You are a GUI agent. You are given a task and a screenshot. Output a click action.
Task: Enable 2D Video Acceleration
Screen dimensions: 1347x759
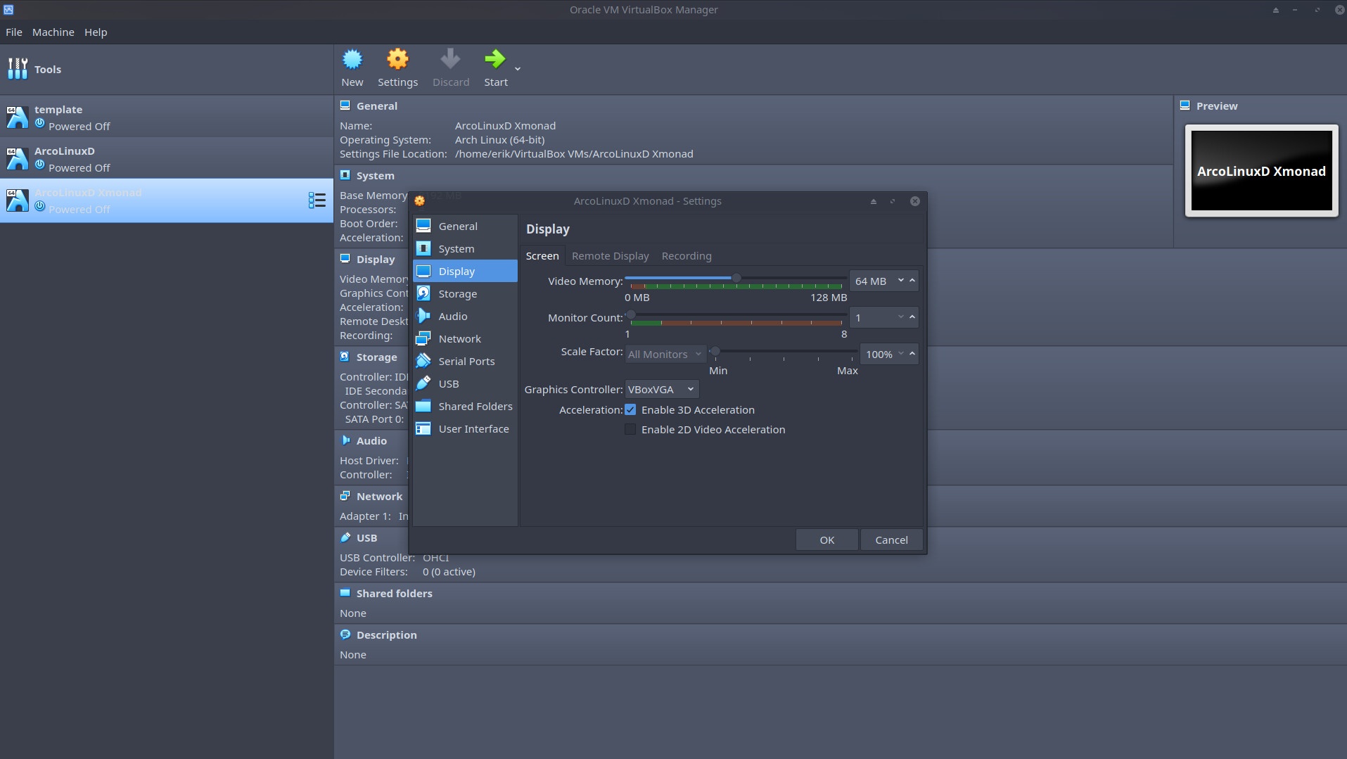tap(632, 429)
